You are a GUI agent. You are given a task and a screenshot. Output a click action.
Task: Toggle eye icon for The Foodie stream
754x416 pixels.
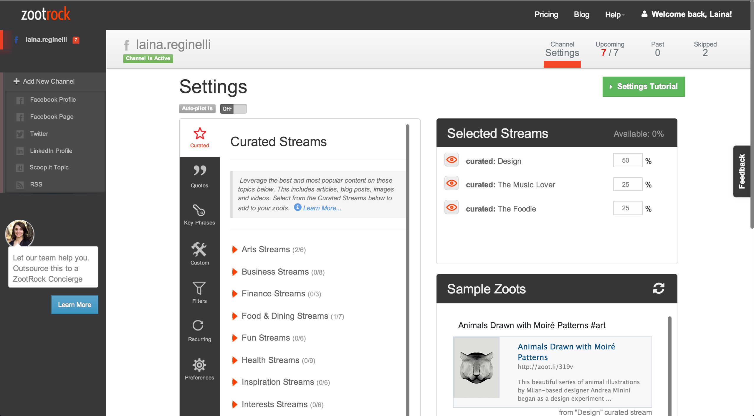click(x=452, y=208)
